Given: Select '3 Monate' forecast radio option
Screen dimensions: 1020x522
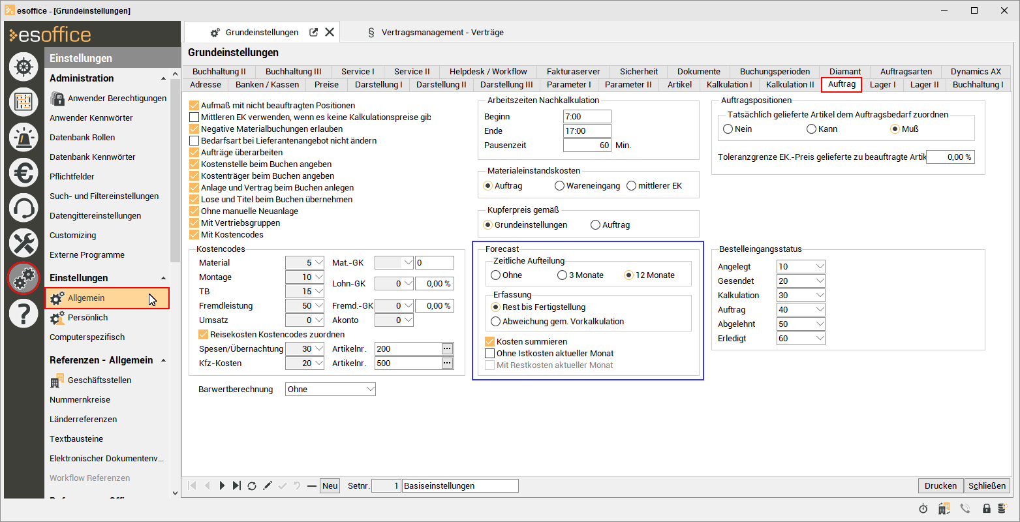Looking at the screenshot, I should [562, 275].
